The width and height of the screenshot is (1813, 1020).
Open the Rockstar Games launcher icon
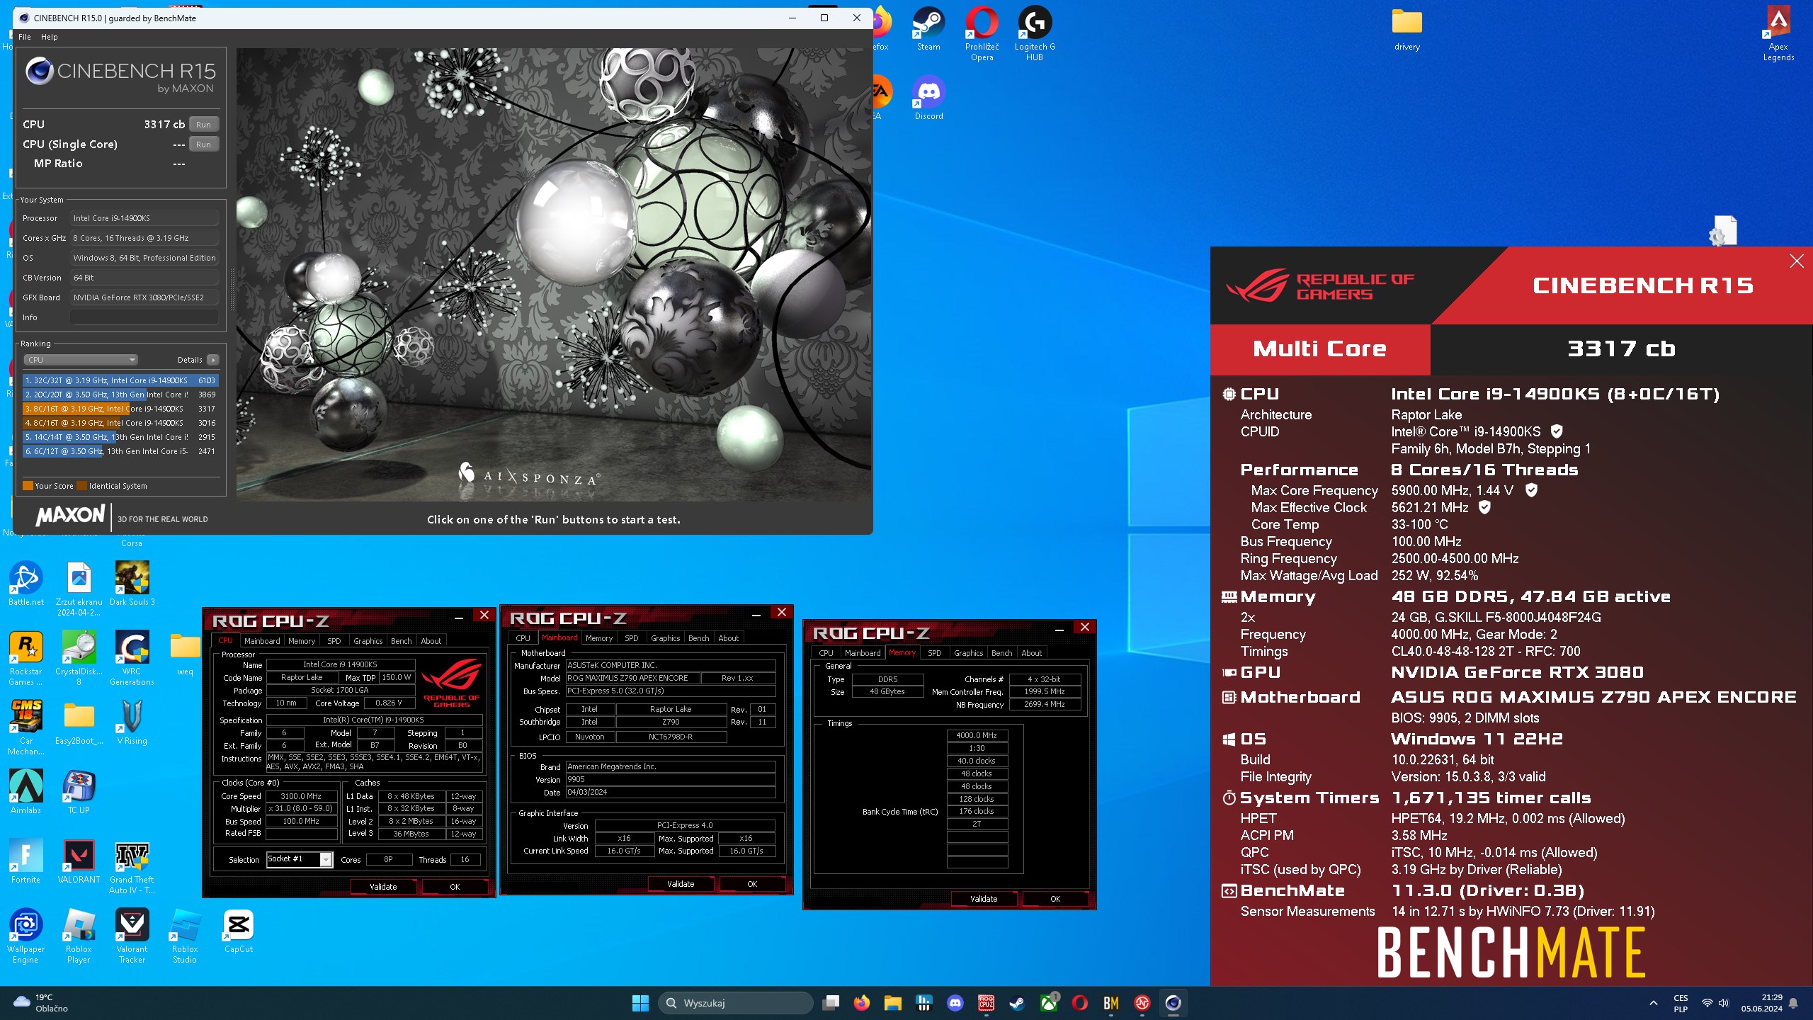point(26,658)
